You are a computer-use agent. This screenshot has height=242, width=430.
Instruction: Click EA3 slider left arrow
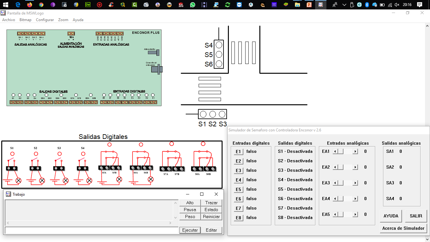(335, 183)
